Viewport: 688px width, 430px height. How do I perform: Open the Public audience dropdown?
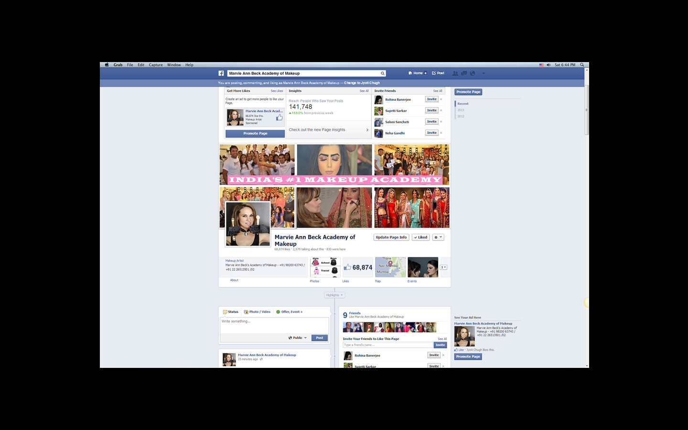pyautogui.click(x=298, y=338)
